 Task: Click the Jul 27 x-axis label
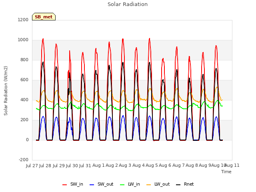[32, 166]
